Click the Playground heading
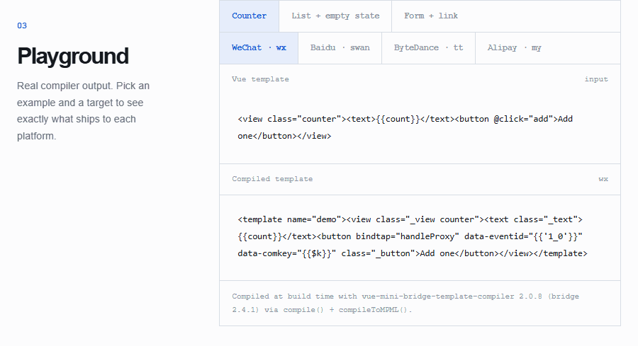638x346 pixels. click(x=73, y=56)
